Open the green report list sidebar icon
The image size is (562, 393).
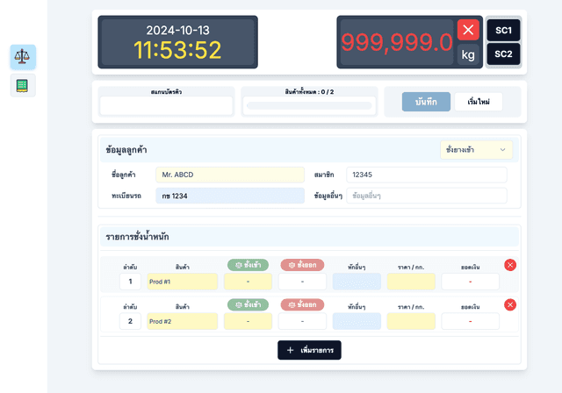[23, 86]
